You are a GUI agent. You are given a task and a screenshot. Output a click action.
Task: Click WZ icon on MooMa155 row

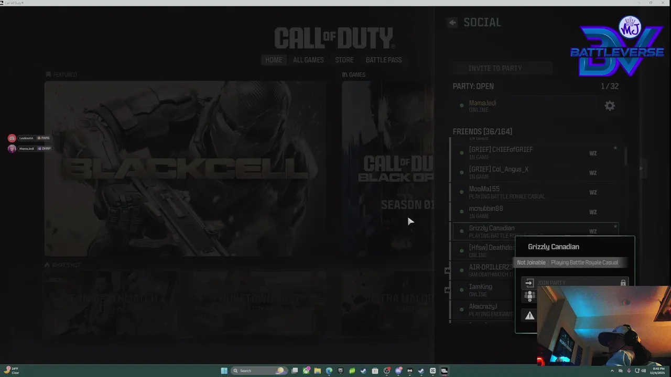[x=593, y=192]
